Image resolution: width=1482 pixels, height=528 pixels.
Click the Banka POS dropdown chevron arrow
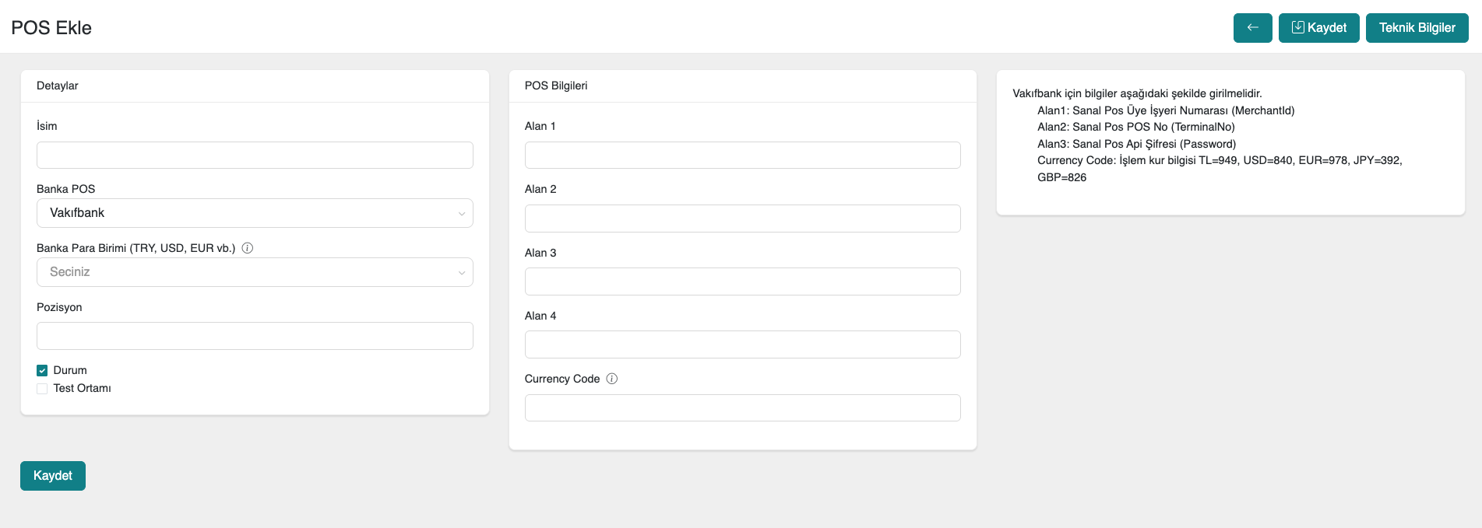pos(461,214)
